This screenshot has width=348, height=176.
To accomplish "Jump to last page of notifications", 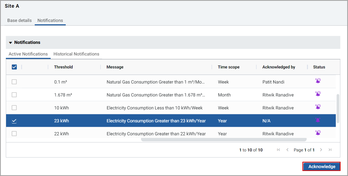I will 330,150.
